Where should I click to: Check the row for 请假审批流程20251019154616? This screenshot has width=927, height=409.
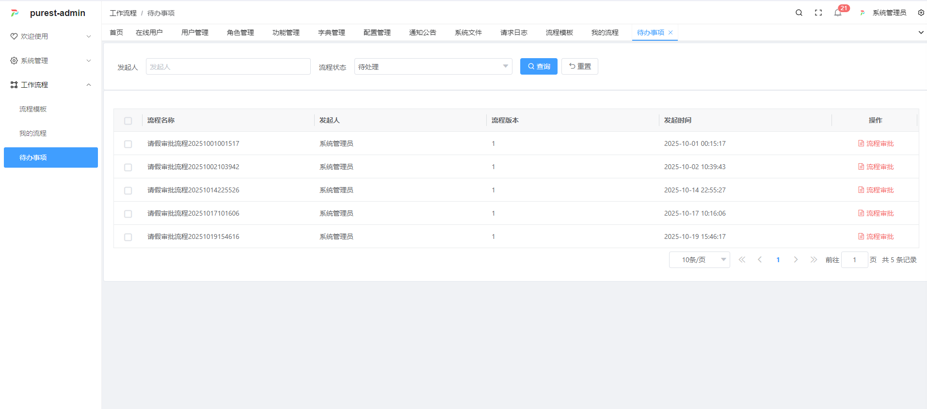128,237
